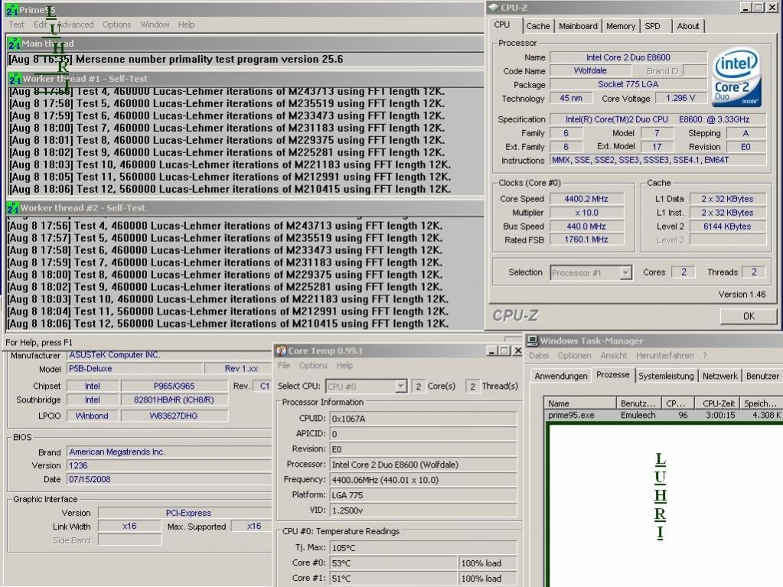This screenshot has width=783, height=587.
Task: Click the CPUID field 0x1067A
Action: pos(423,419)
